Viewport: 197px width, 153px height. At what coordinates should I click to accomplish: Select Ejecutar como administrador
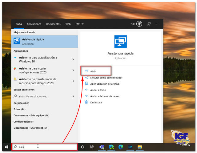[x=106, y=78]
